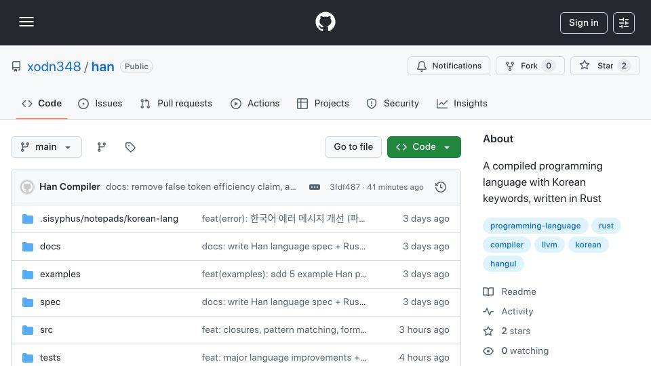Select the compiler topic tag
The width and height of the screenshot is (651, 366).
(x=507, y=245)
